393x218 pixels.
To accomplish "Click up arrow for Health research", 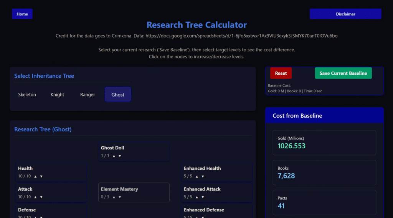I will (35, 177).
